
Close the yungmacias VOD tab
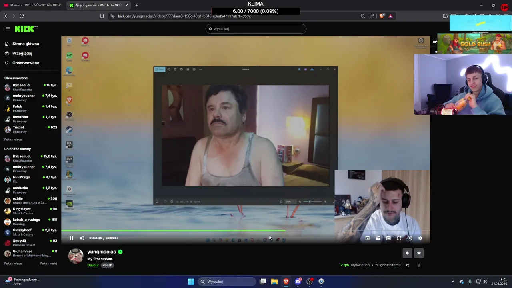click(x=126, y=5)
